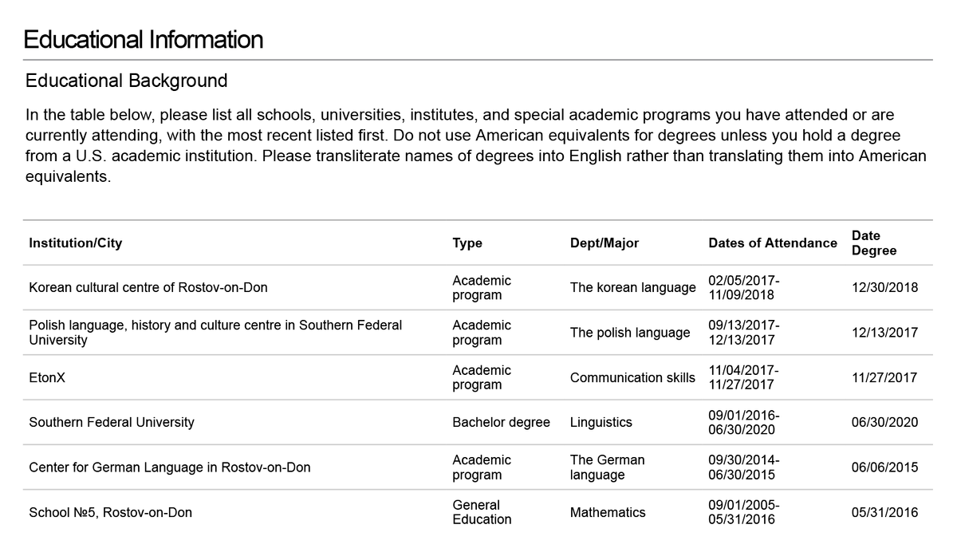Select the Mathematics major cell
957x560 pixels.
608,512
